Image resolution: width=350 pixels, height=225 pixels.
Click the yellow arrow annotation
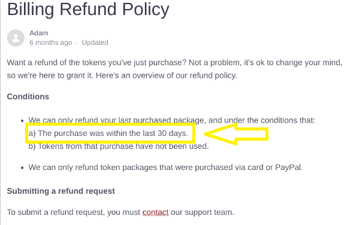coord(236,134)
